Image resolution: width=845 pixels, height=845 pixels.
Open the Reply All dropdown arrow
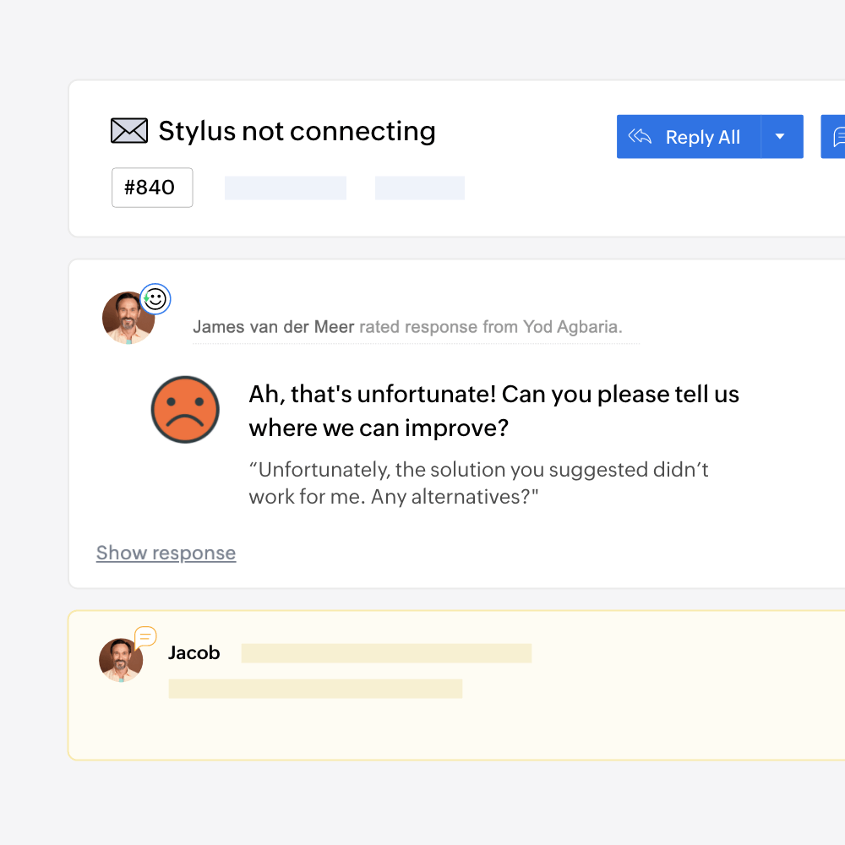[781, 136]
